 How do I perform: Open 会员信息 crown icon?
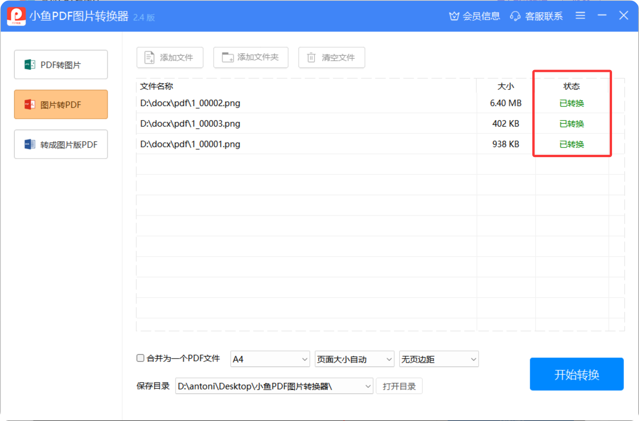(x=454, y=16)
